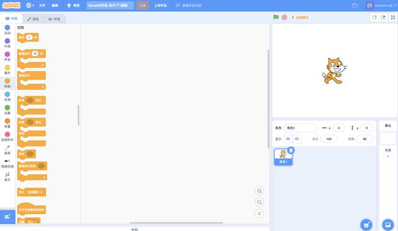Select the Motion blocks category circle
Viewport: 398px width, 231px height.
click(x=7, y=27)
